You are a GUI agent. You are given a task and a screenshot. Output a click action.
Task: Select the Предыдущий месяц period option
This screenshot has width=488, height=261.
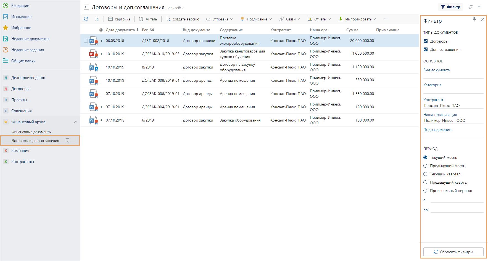425,166
